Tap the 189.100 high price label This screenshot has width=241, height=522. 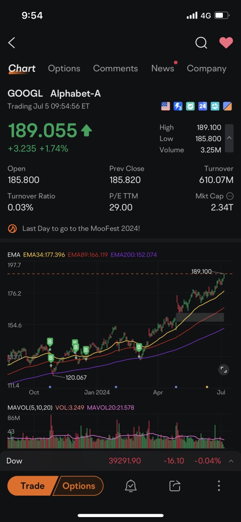tap(201, 271)
